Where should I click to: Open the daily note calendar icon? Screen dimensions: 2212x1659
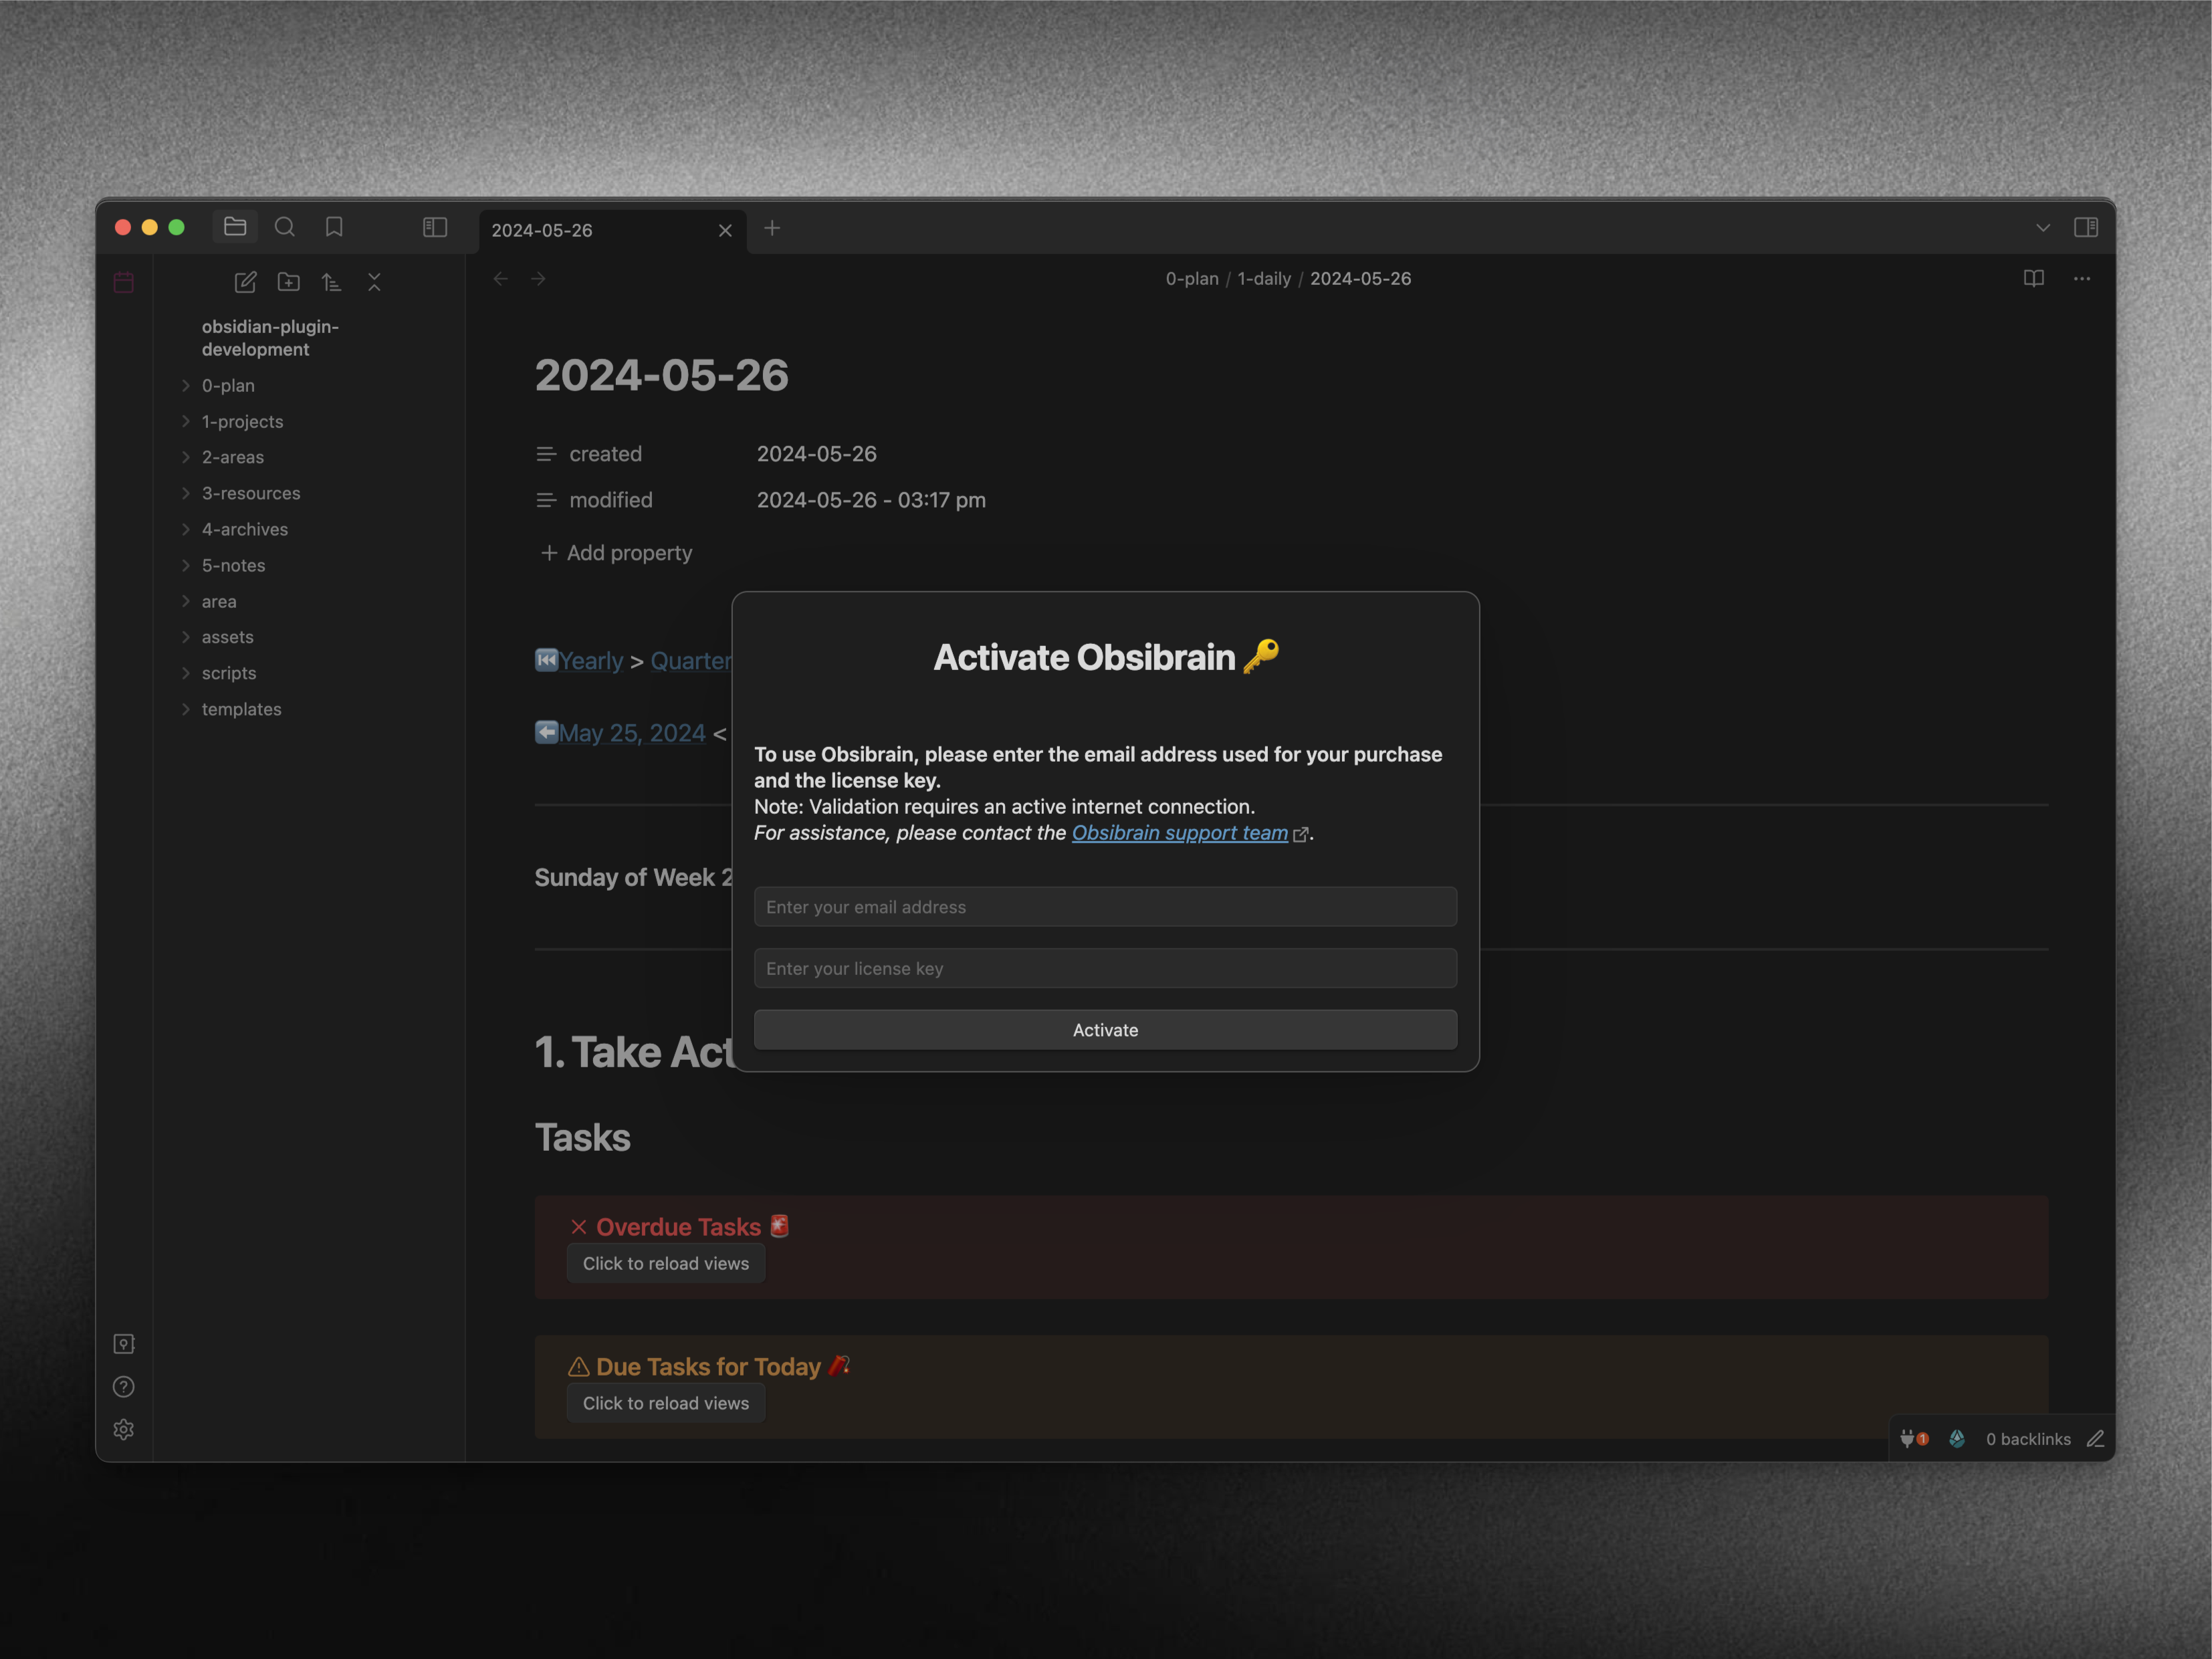124,282
